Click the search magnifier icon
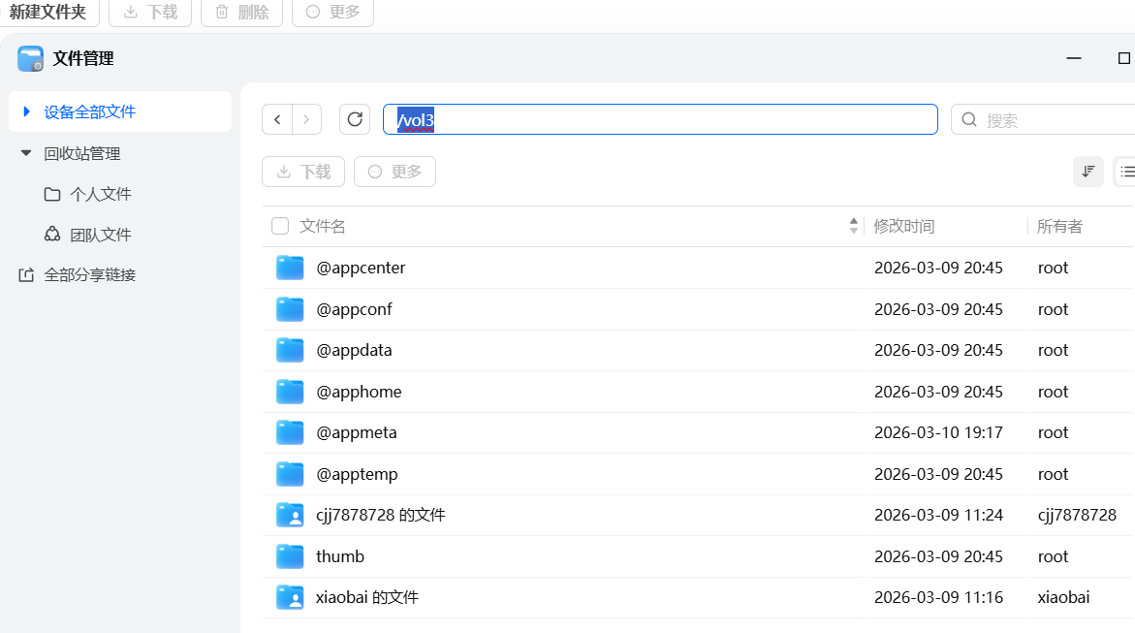The height and width of the screenshot is (633, 1135). (969, 119)
